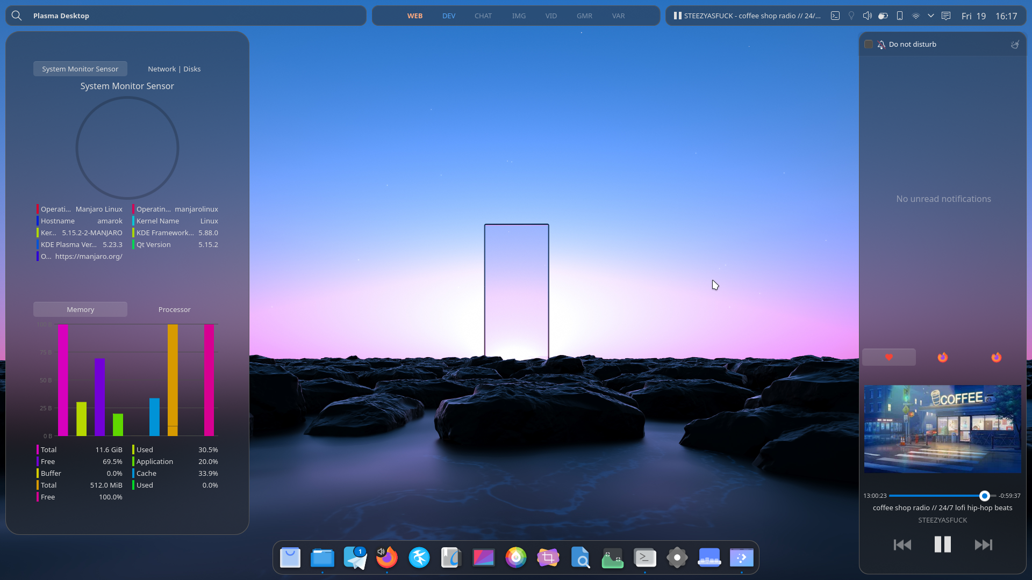Open the blue dock-panel app icon

(x=709, y=557)
